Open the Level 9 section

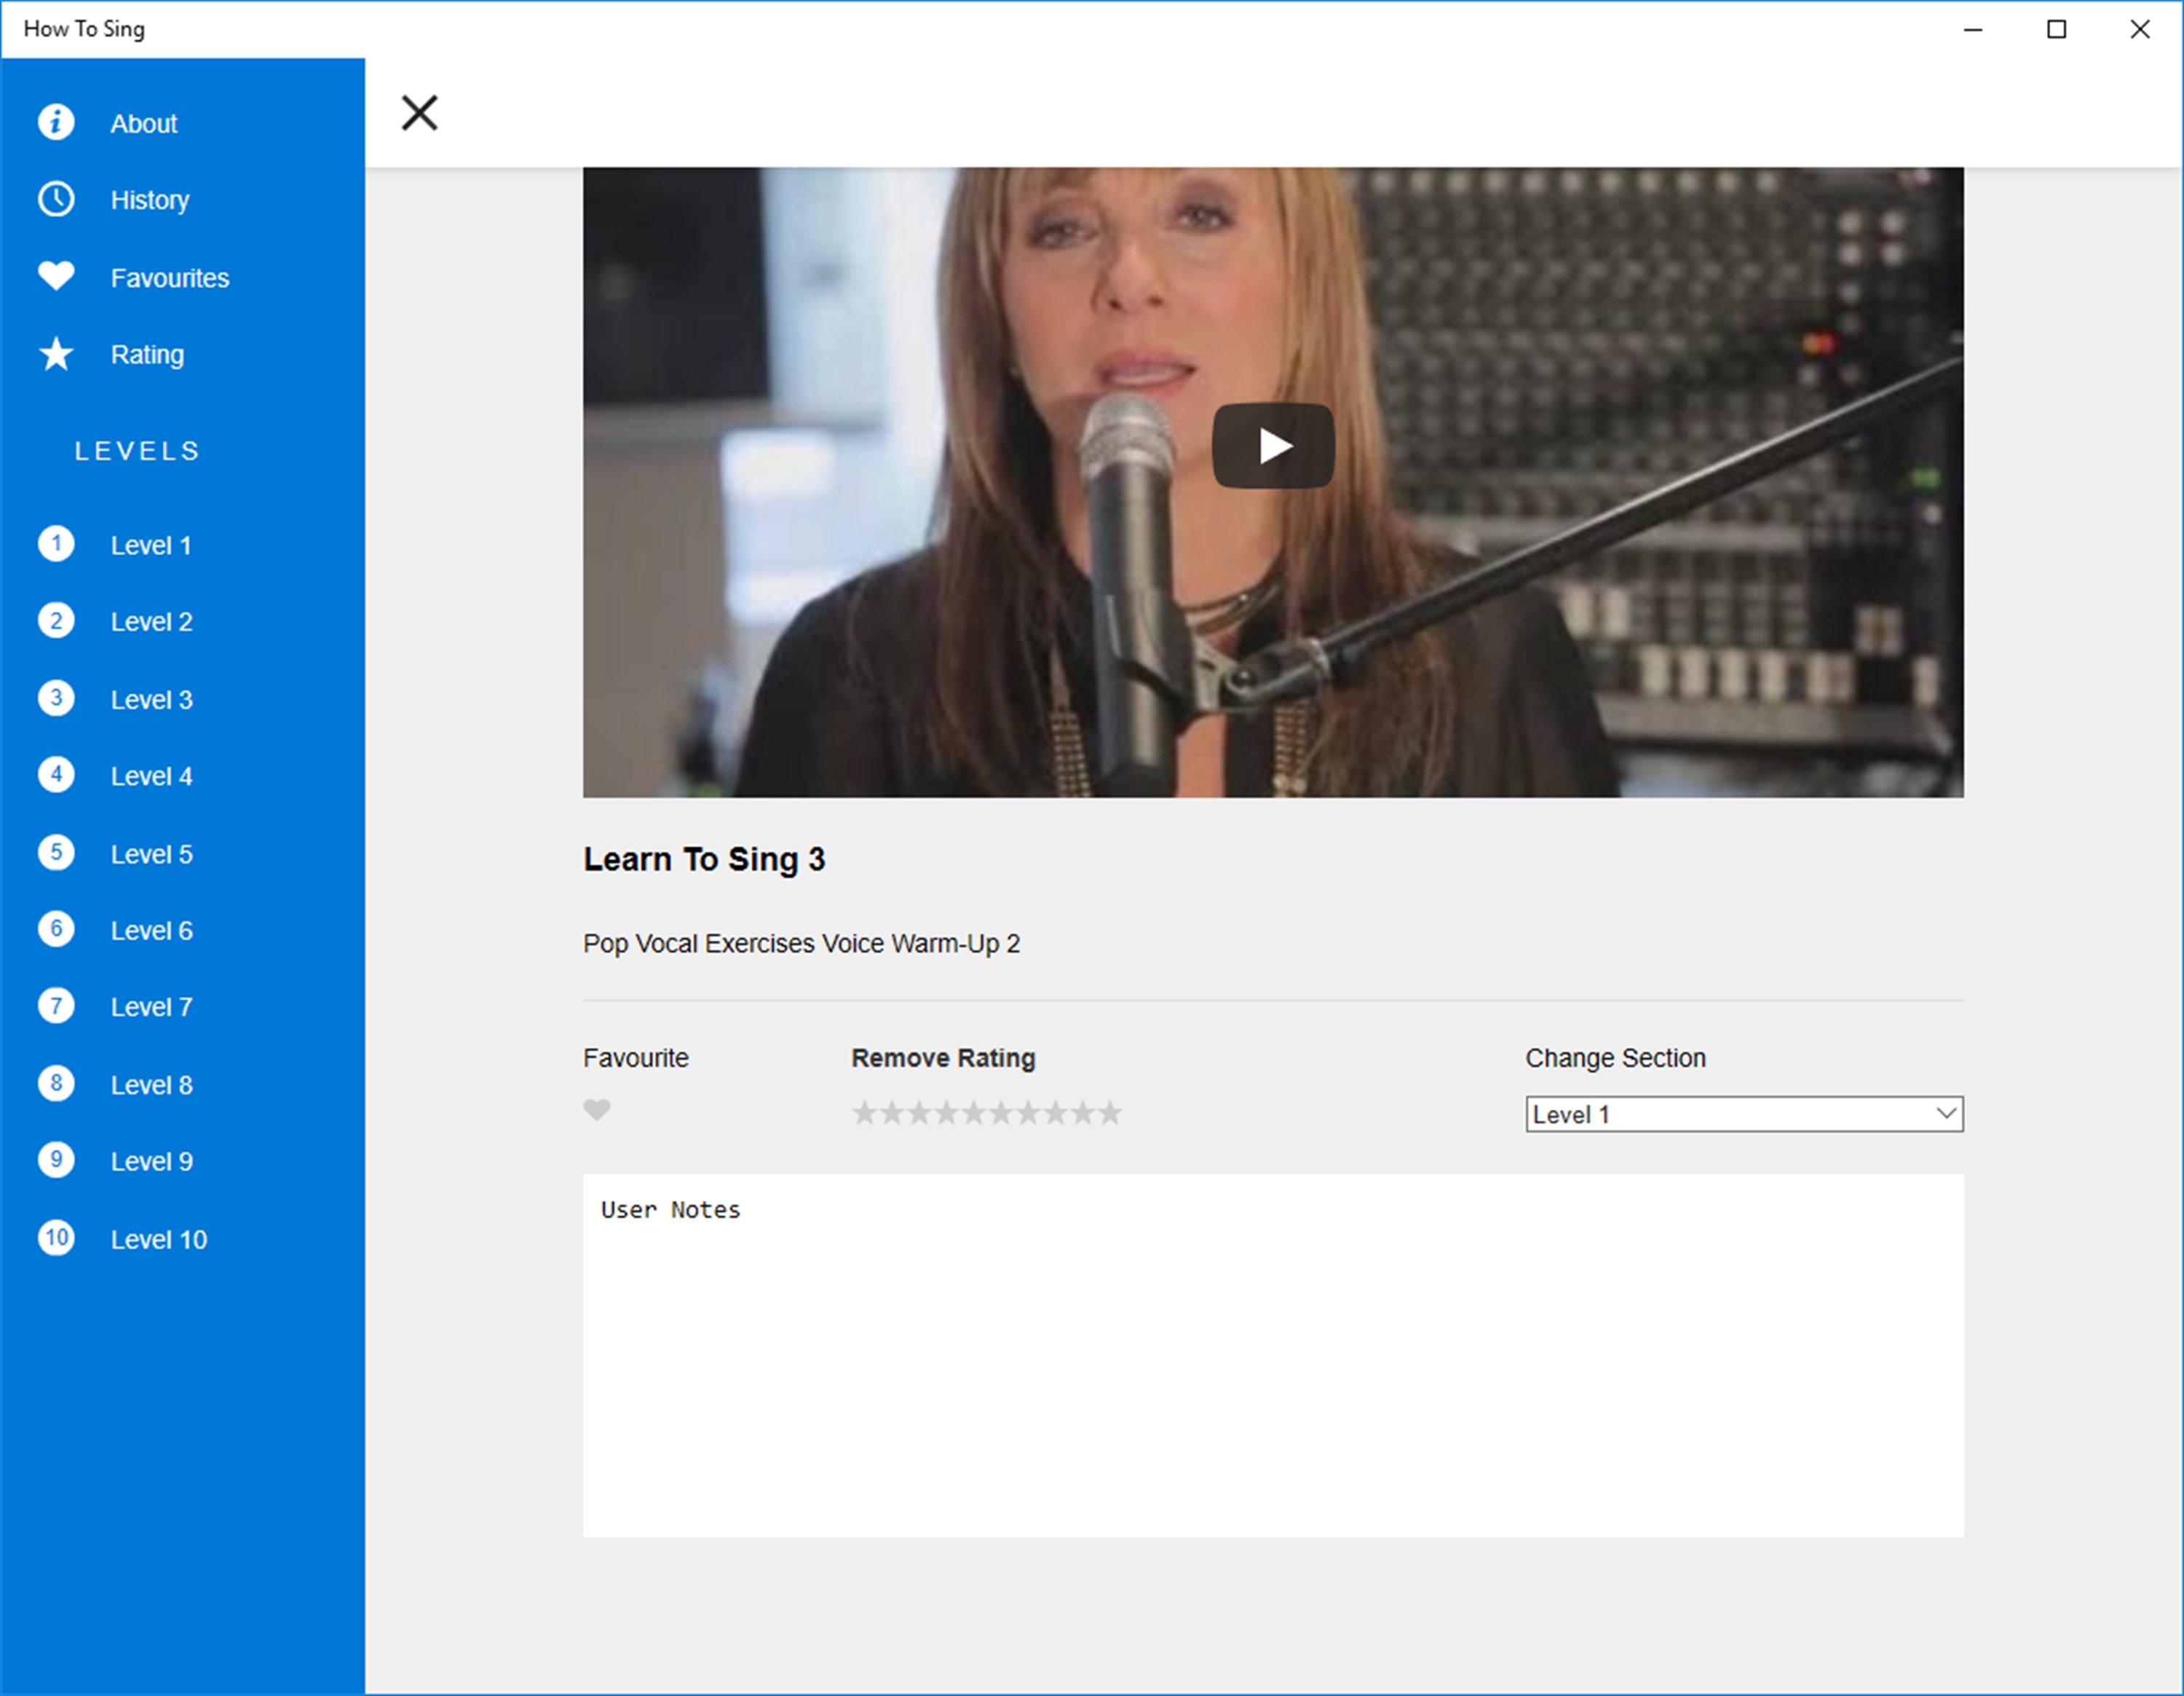pos(151,1162)
